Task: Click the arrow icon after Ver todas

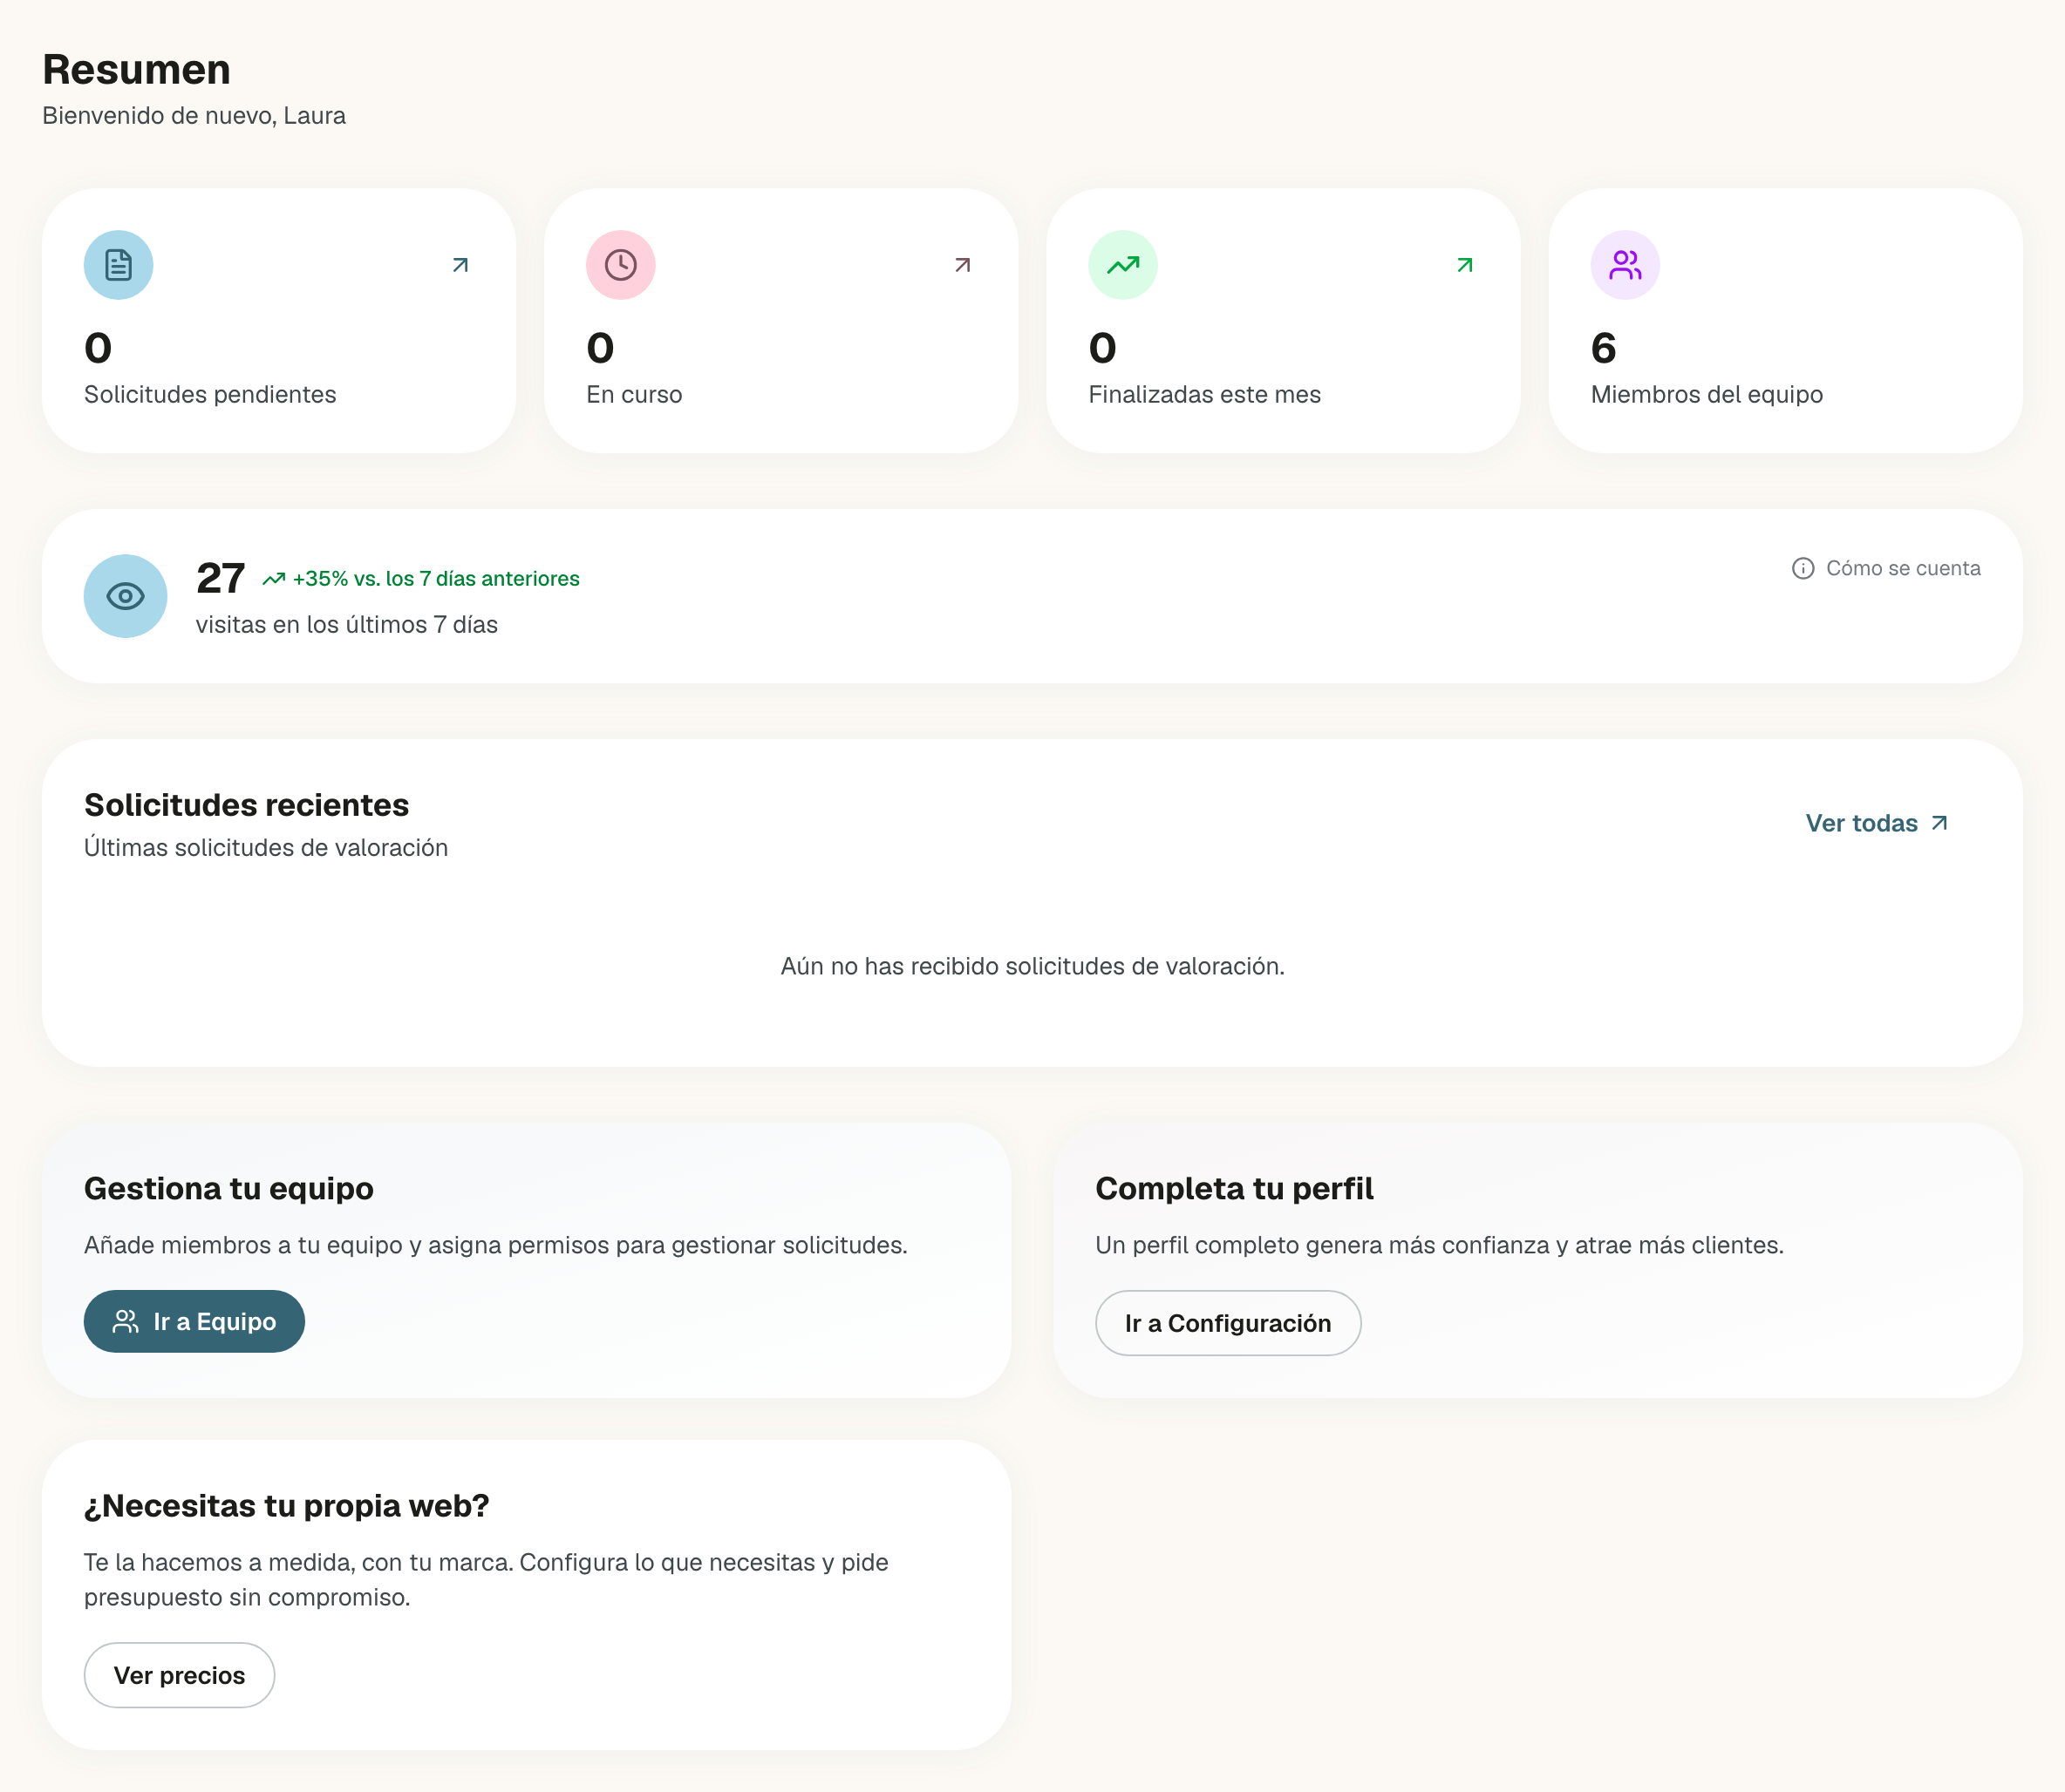Action: (1939, 823)
